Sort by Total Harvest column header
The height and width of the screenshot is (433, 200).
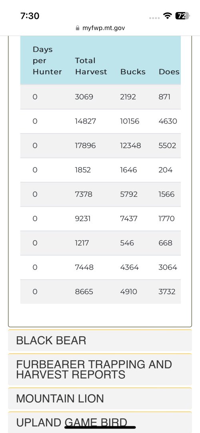coord(91,66)
